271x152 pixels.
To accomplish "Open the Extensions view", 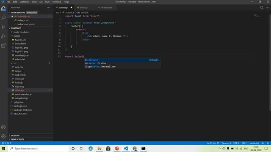I will coord(3,46).
